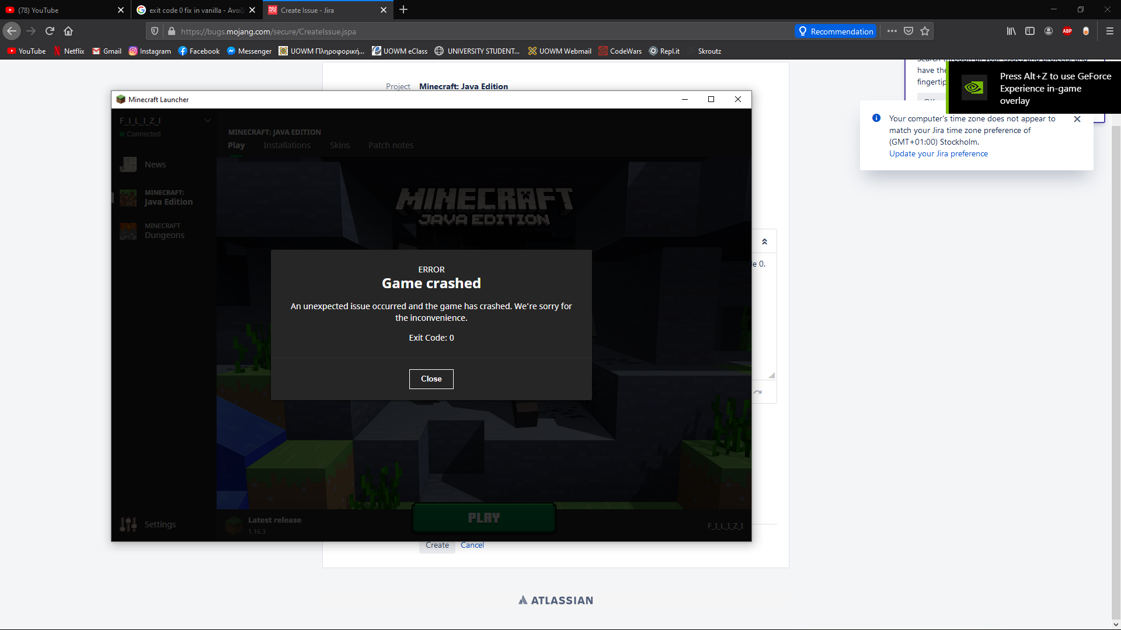The height and width of the screenshot is (630, 1121).
Task: Click the browser reload icon
Action: pyautogui.click(x=50, y=31)
